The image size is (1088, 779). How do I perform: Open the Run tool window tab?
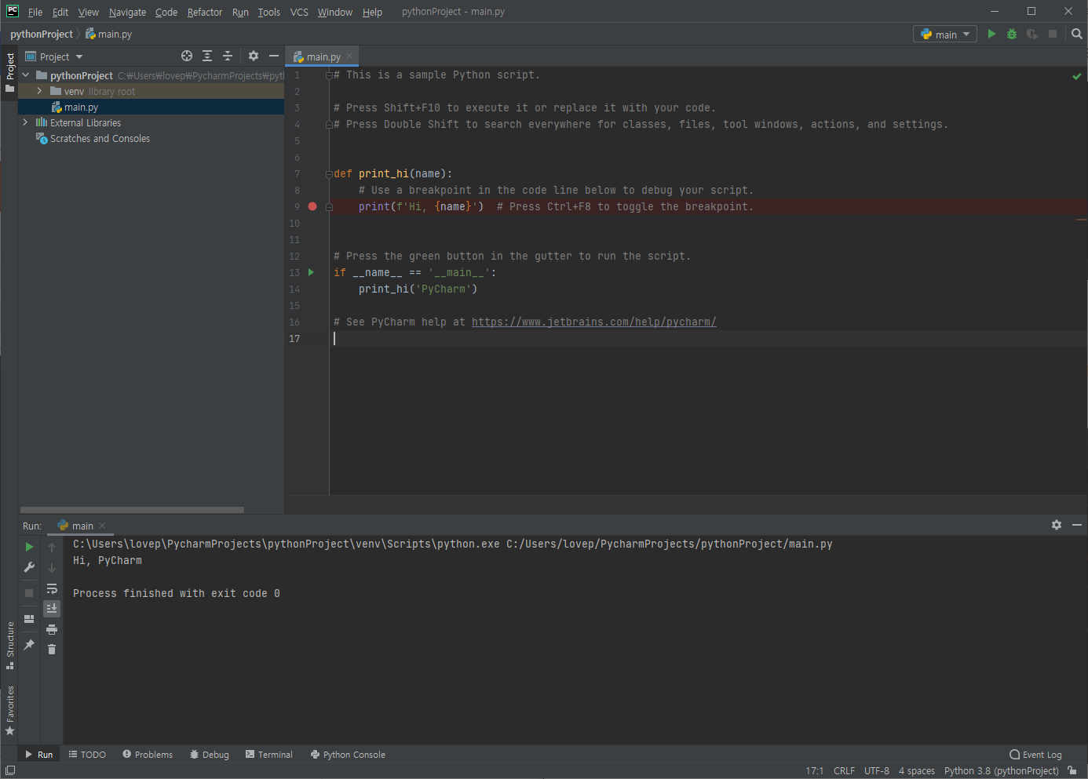point(39,754)
